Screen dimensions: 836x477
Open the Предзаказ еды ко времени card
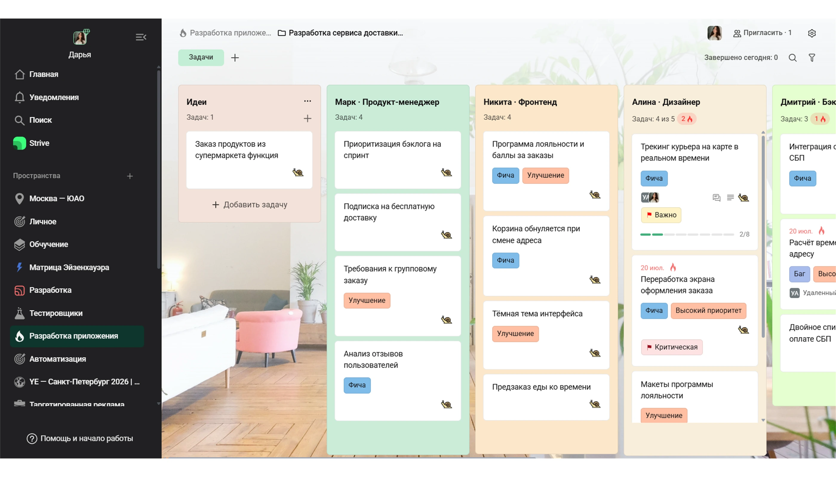point(546,397)
